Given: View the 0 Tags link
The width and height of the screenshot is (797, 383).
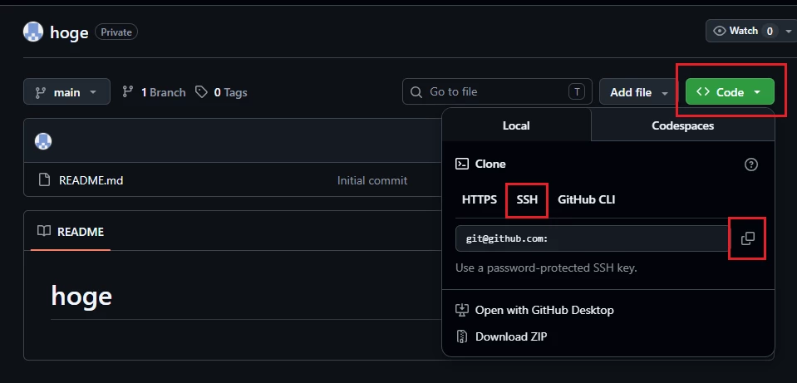Looking at the screenshot, I should coord(222,92).
